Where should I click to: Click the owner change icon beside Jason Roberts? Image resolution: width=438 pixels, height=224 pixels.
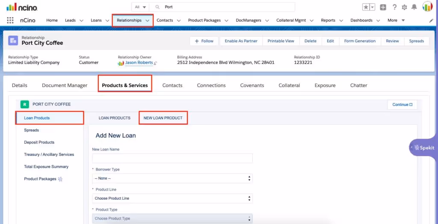[x=155, y=63]
